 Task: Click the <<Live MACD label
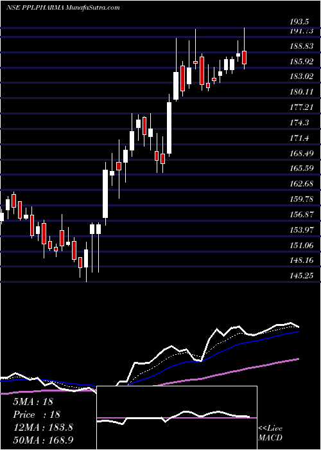[x=270, y=433]
